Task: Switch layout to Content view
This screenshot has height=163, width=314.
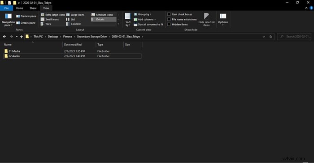Action: (73, 24)
